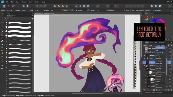The image size is (173, 97).
Task: Click the hue ring on color wheel
Action: (158, 20)
